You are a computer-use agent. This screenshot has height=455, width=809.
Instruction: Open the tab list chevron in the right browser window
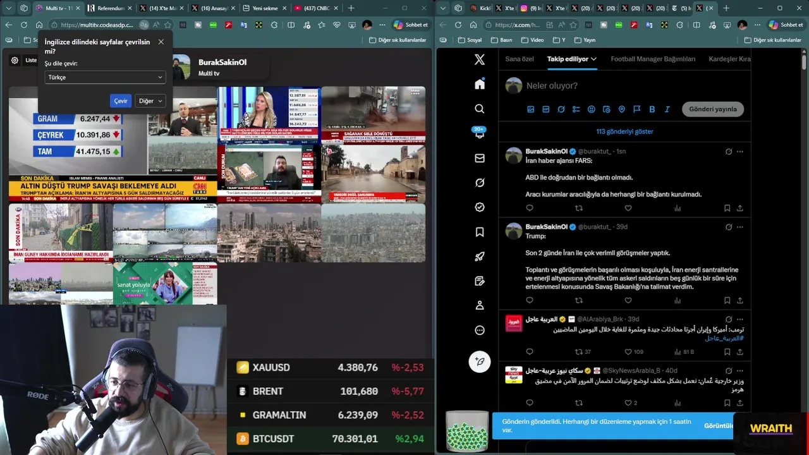point(443,8)
